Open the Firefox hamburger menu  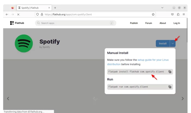pyautogui.click(x=184, y=14)
